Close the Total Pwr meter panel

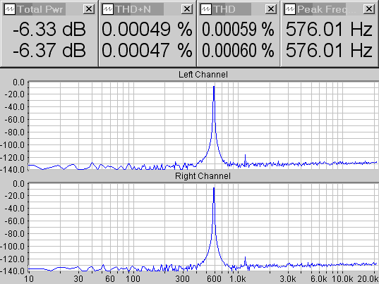pos(89,9)
